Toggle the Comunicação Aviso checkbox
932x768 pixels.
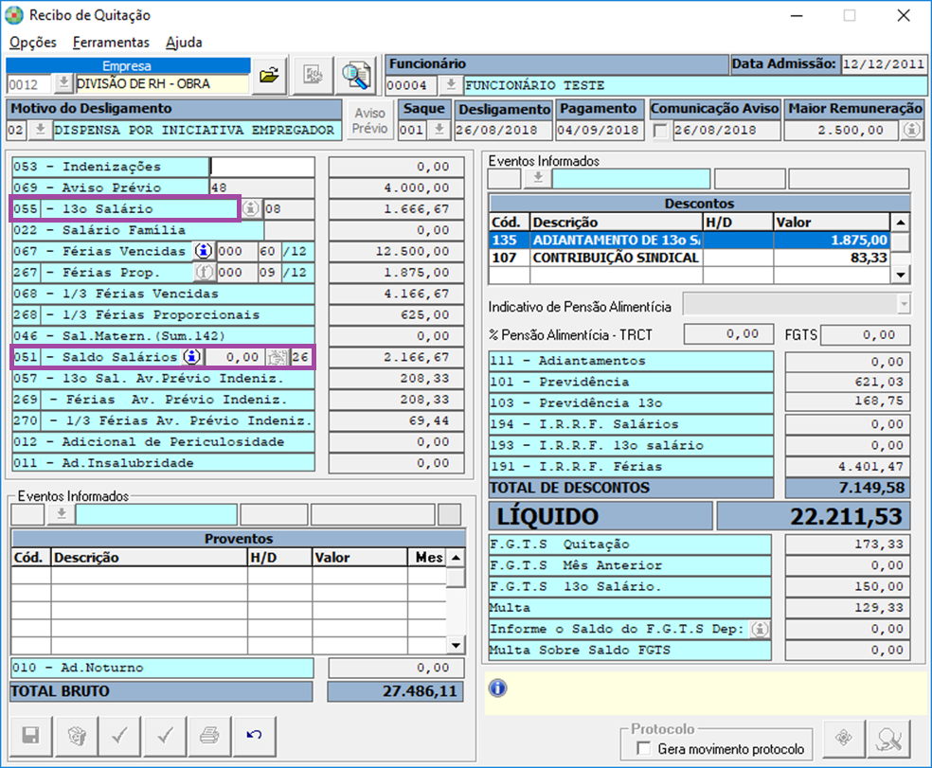tap(660, 131)
